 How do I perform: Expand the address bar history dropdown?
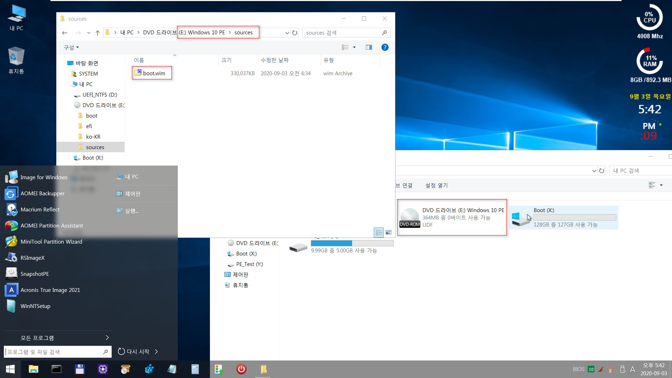click(287, 33)
